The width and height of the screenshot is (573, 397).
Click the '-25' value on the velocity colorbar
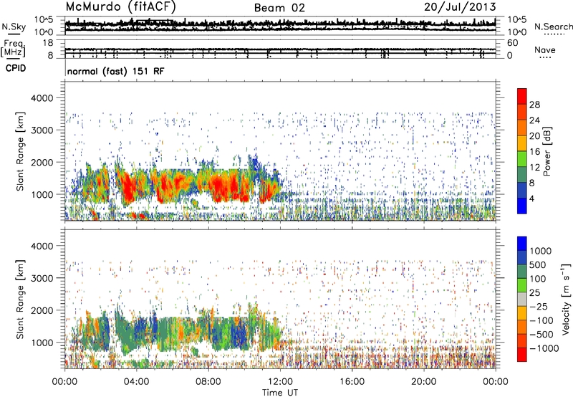pyautogui.click(x=539, y=307)
